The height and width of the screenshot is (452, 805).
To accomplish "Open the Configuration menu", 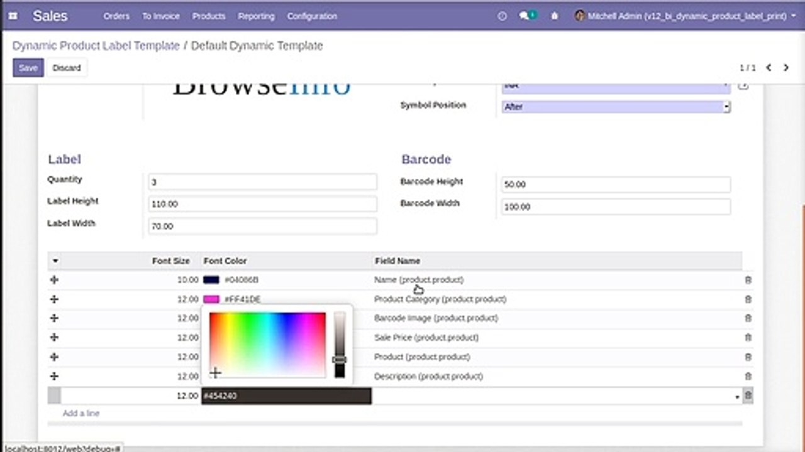I will (312, 16).
